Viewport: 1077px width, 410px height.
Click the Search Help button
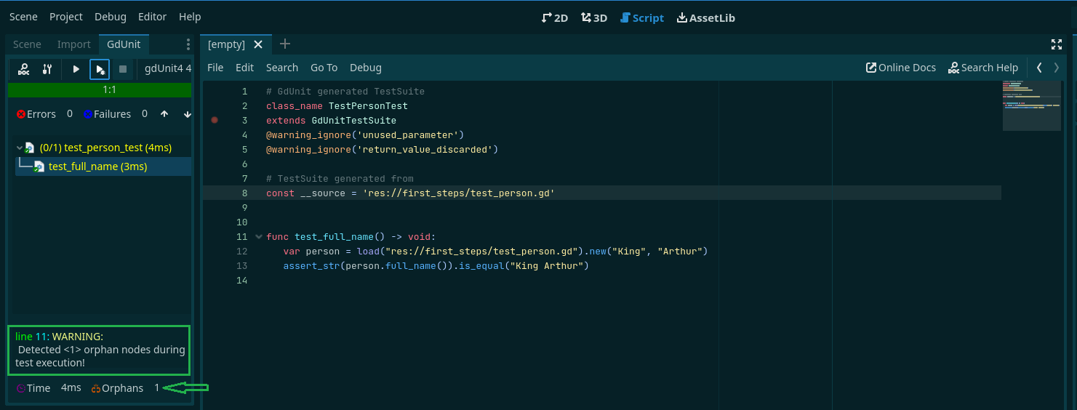click(983, 68)
